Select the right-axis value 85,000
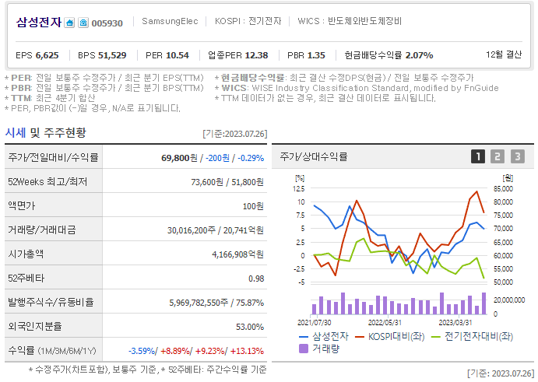 point(503,188)
